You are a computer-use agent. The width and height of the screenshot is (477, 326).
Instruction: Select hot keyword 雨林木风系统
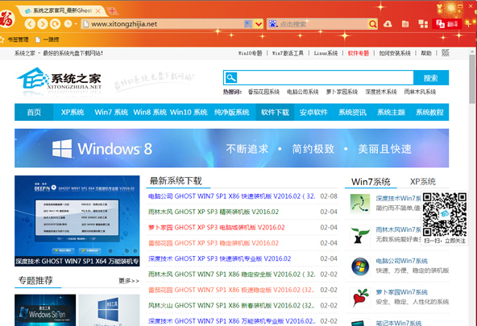[x=420, y=92]
